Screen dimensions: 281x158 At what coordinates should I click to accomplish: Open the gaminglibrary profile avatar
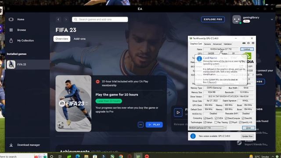[x=237, y=19]
